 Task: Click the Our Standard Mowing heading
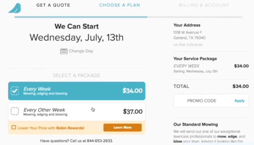pyautogui.click(x=195, y=124)
